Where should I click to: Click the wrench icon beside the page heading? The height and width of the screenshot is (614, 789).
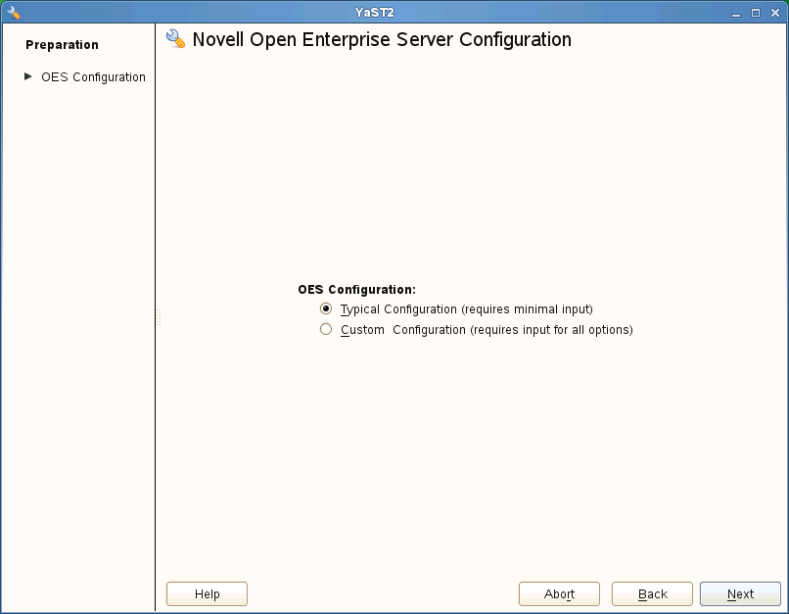click(176, 39)
